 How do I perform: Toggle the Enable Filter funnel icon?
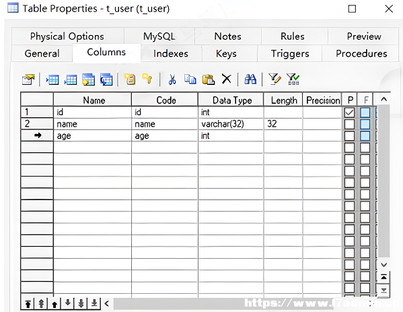tap(293, 79)
